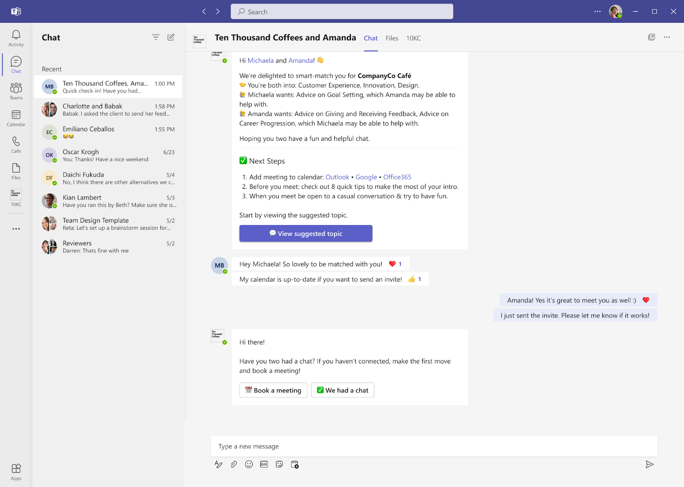The image size is (684, 487).
Task: Open Oscar Krogh conversation
Action: point(108,155)
